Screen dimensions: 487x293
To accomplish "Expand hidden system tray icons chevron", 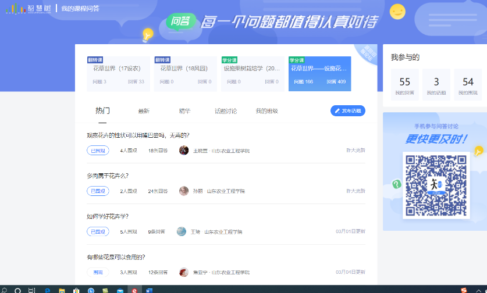I will (x=478, y=290).
